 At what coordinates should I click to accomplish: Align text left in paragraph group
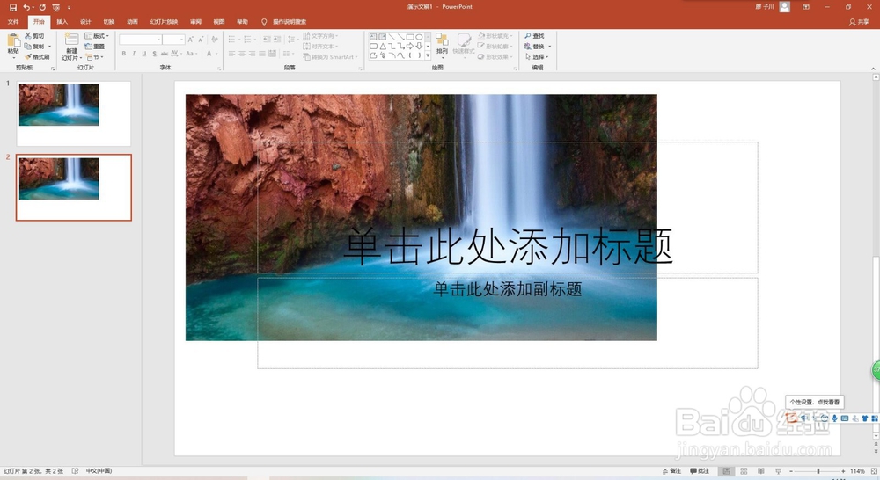231,54
